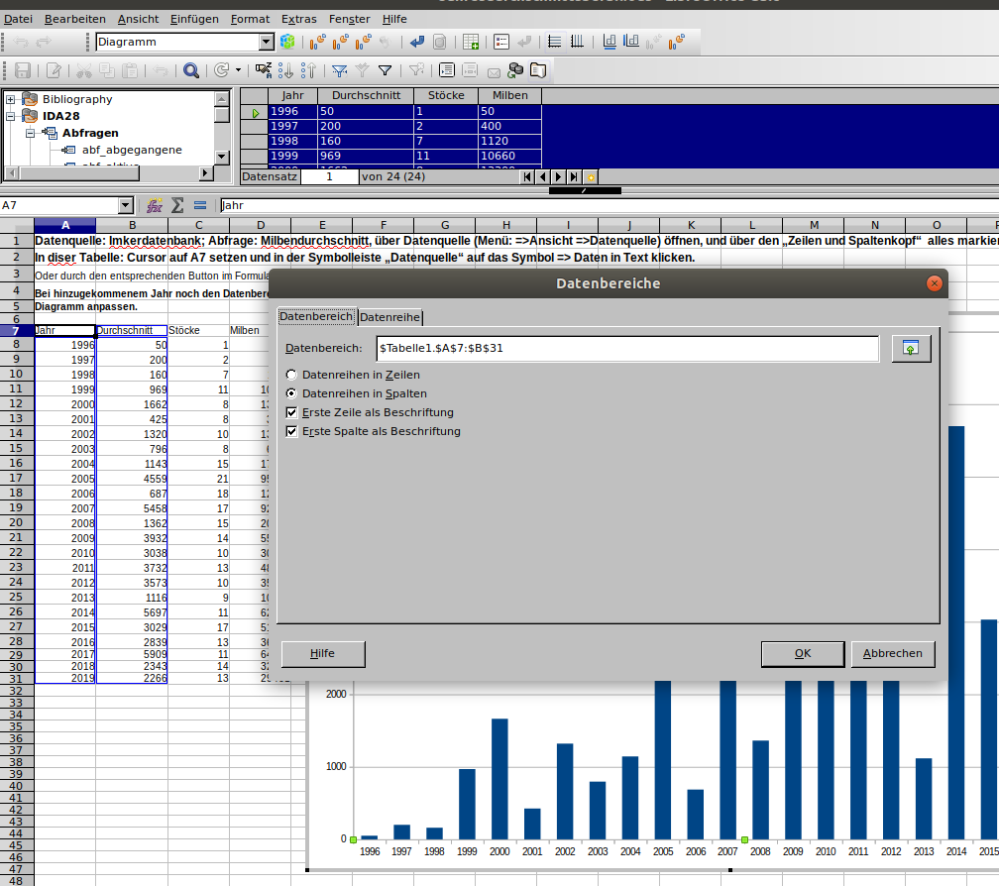
Task: Select Datenreihen in Zeilen option
Action: point(291,375)
